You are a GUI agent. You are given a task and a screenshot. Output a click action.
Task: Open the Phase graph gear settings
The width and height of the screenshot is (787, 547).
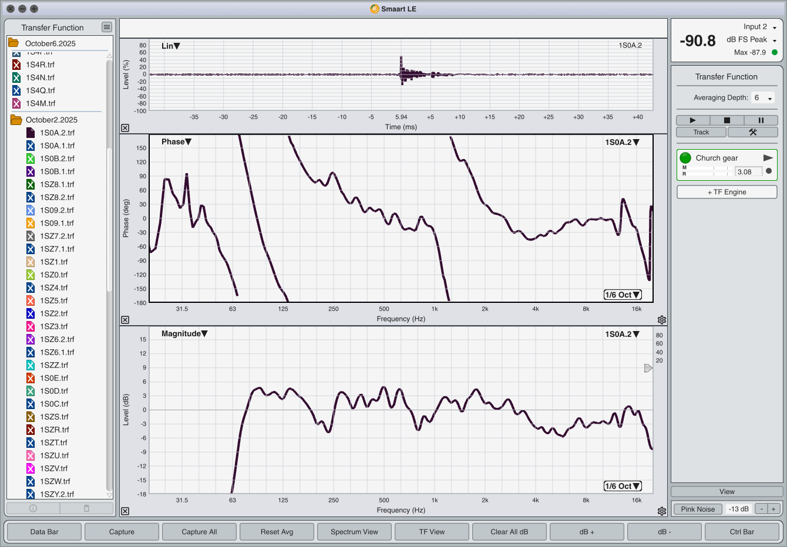(662, 320)
